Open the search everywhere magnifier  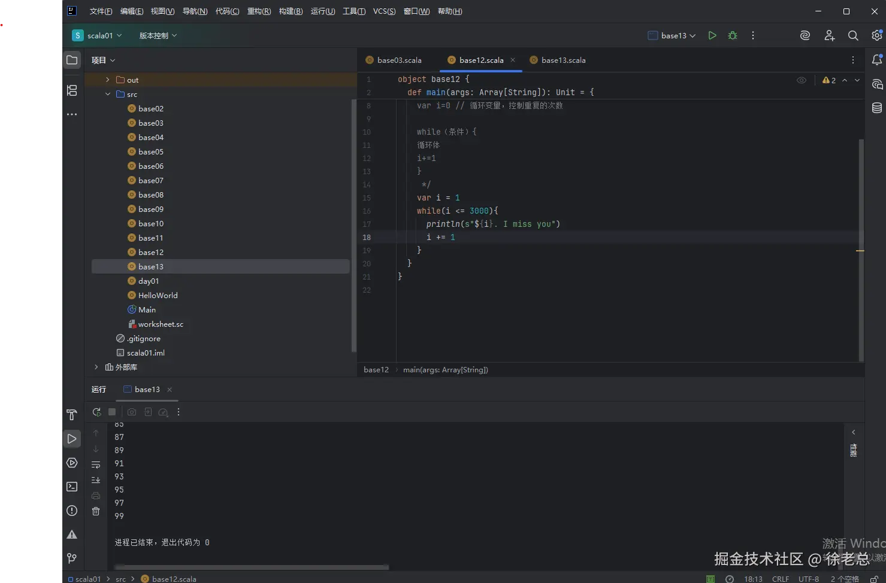click(x=853, y=36)
